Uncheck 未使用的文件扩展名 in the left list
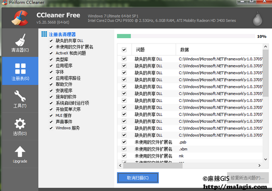Viewport: 272px width, 191px height. point(51,47)
